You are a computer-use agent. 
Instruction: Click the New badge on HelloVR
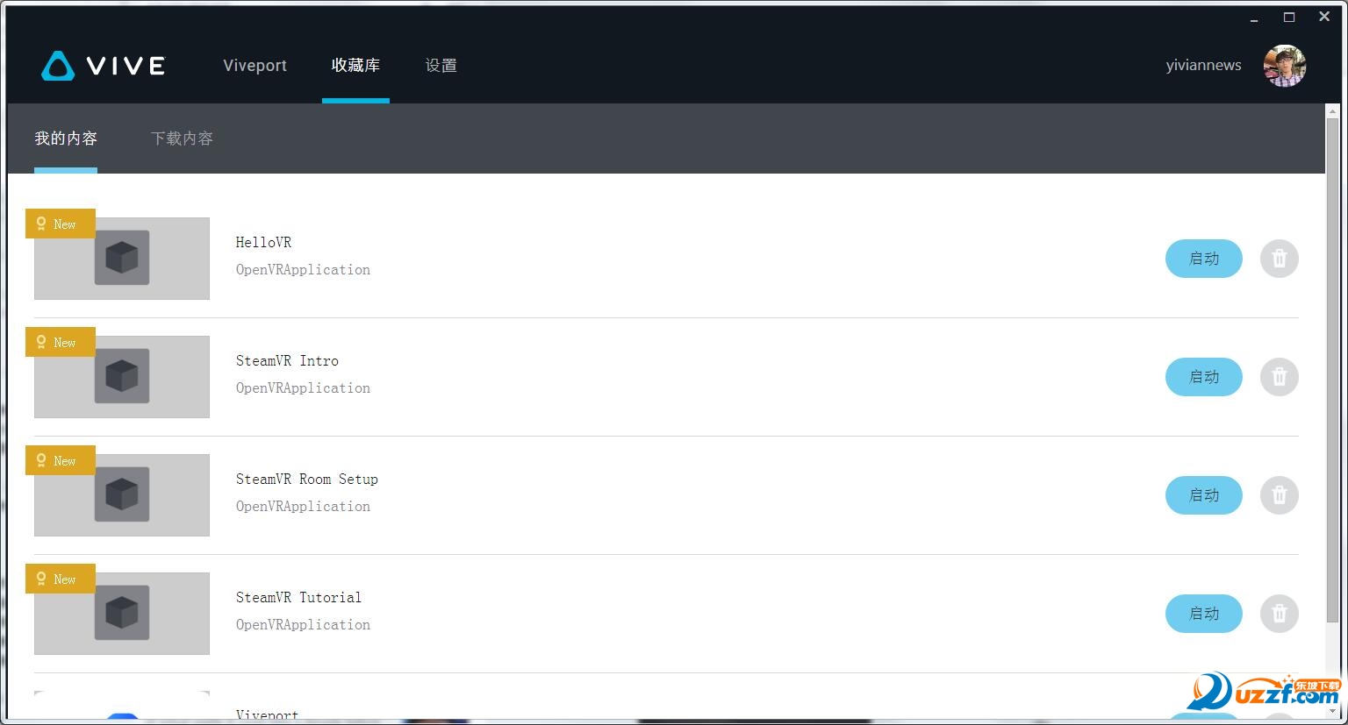pyautogui.click(x=60, y=224)
